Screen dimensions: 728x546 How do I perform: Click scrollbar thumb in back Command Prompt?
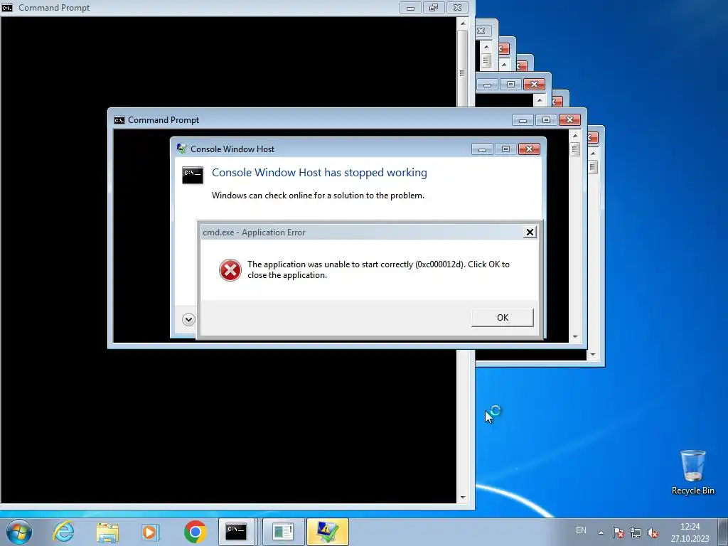[462, 68]
